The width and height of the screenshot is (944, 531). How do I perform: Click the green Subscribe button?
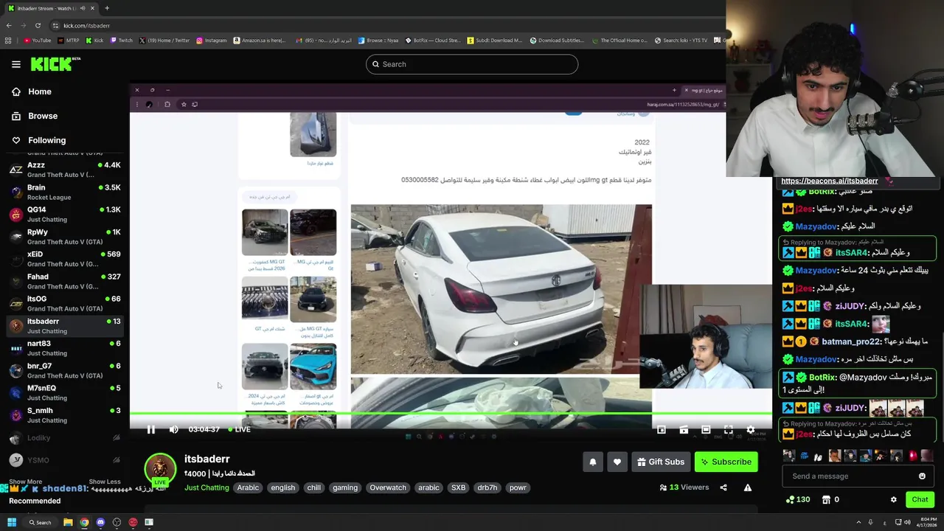[726, 462]
